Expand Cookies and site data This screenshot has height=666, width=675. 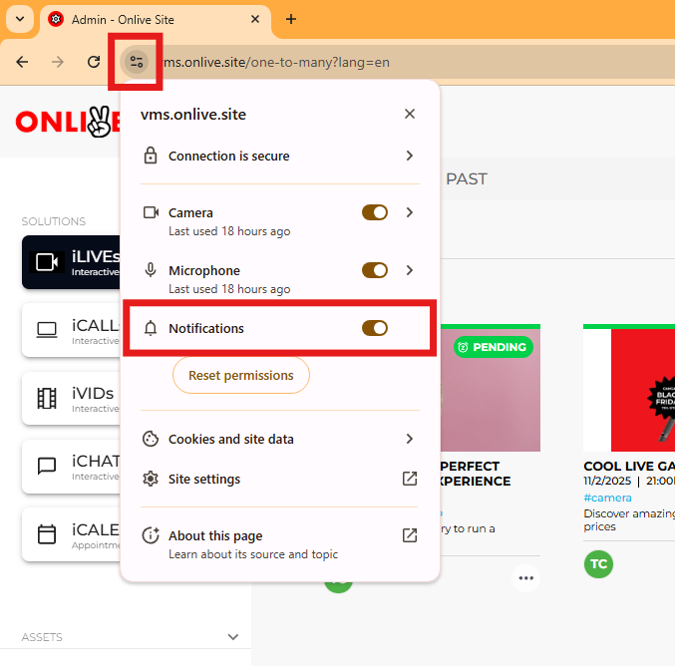[x=409, y=439]
